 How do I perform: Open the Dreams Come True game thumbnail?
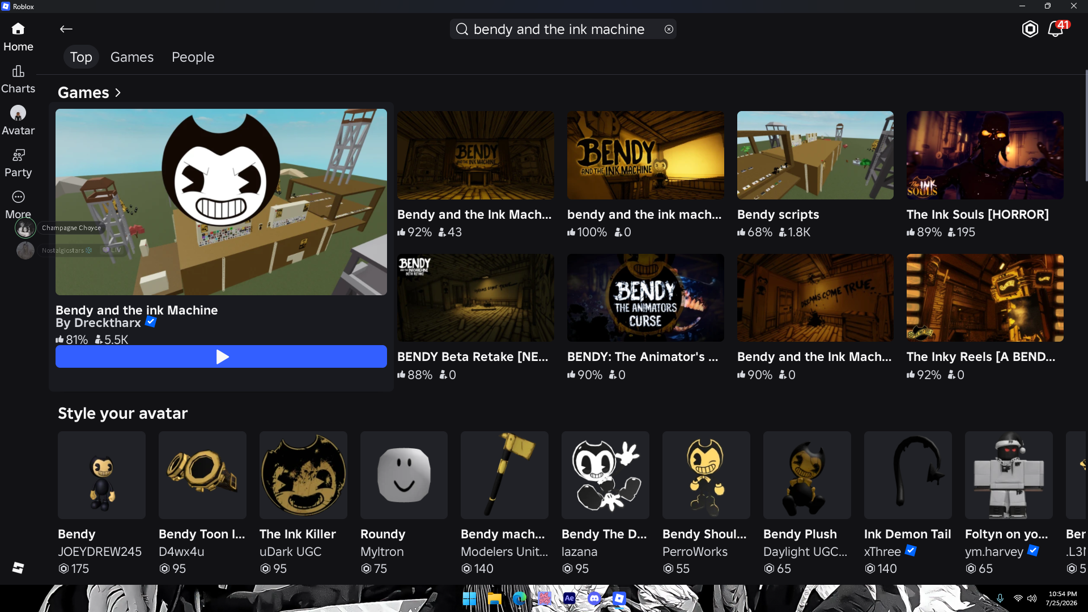tap(815, 297)
